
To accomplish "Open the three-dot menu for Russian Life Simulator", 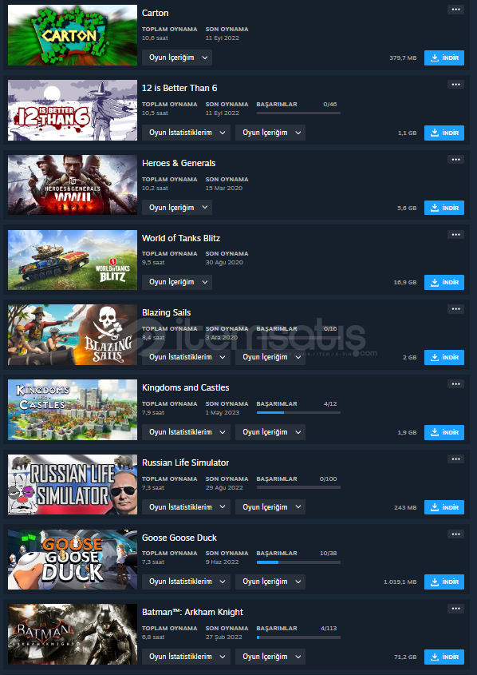I will click(x=455, y=459).
